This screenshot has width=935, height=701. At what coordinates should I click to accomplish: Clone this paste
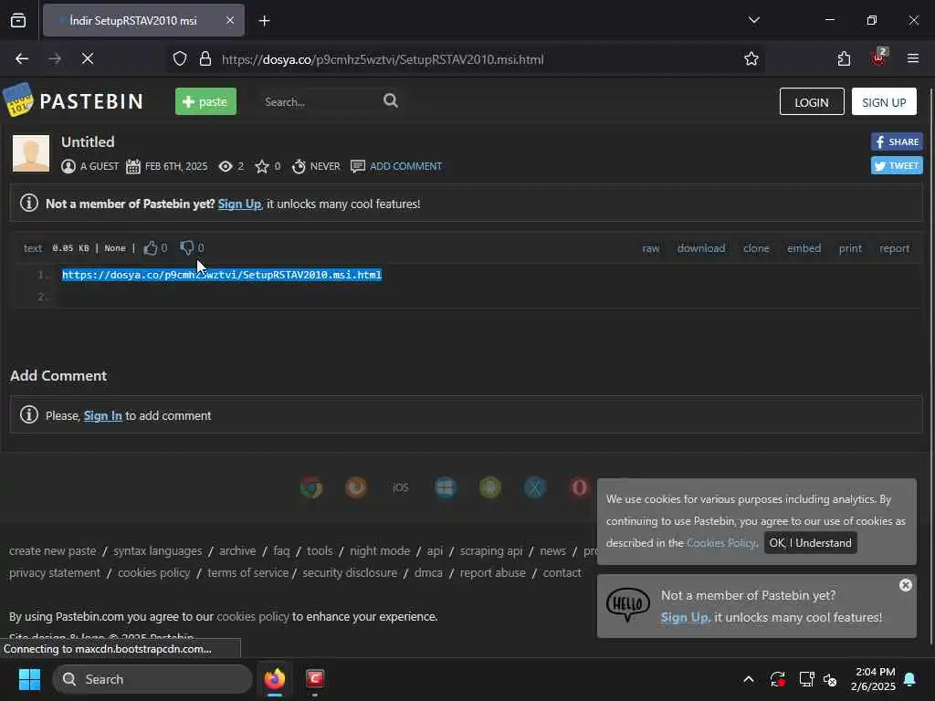756,248
